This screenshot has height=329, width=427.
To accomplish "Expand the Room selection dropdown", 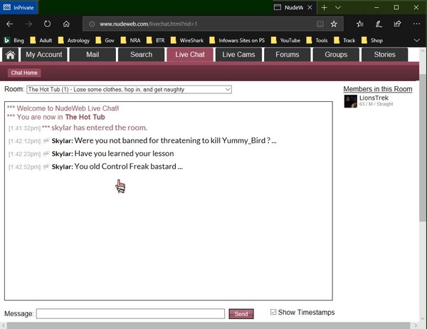I will point(129,90).
